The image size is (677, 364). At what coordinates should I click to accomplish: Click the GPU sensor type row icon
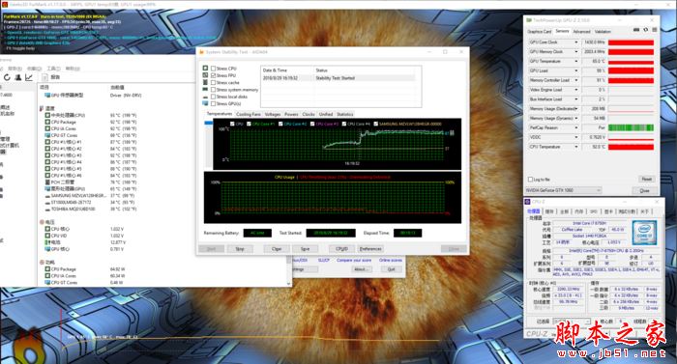[47, 96]
